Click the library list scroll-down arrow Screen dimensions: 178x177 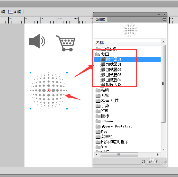[164, 149]
